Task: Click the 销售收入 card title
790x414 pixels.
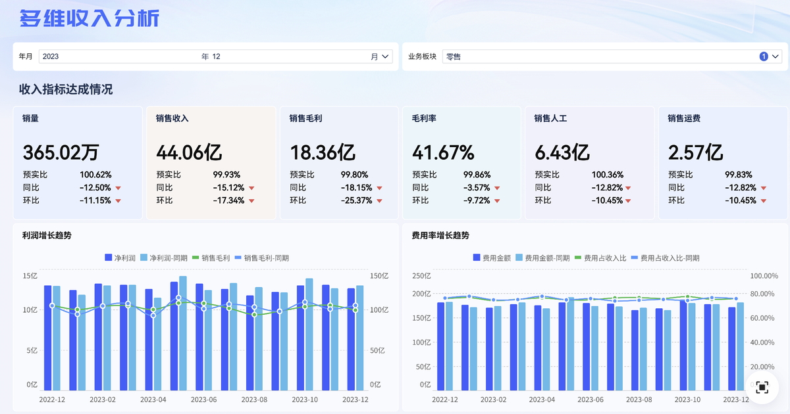Action: pyautogui.click(x=172, y=119)
